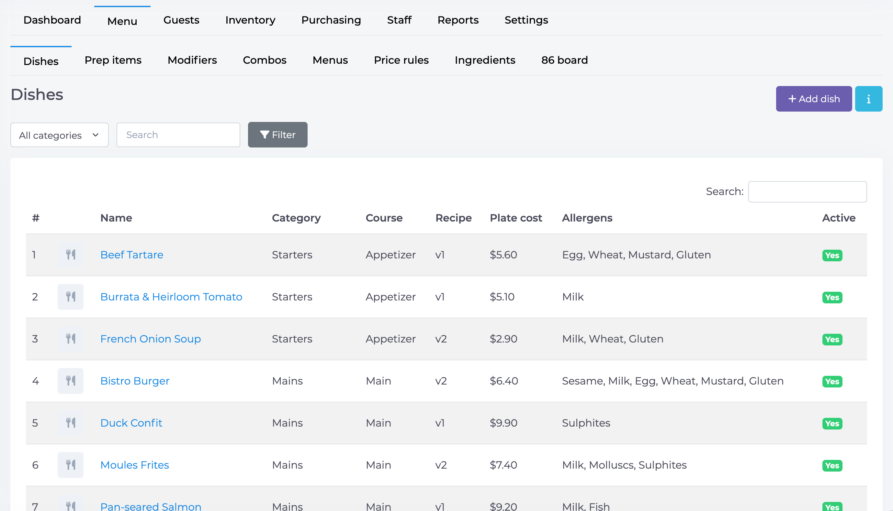Screen dimensions: 893x511
Task: Open the Inventory tab
Action: [x=250, y=20]
